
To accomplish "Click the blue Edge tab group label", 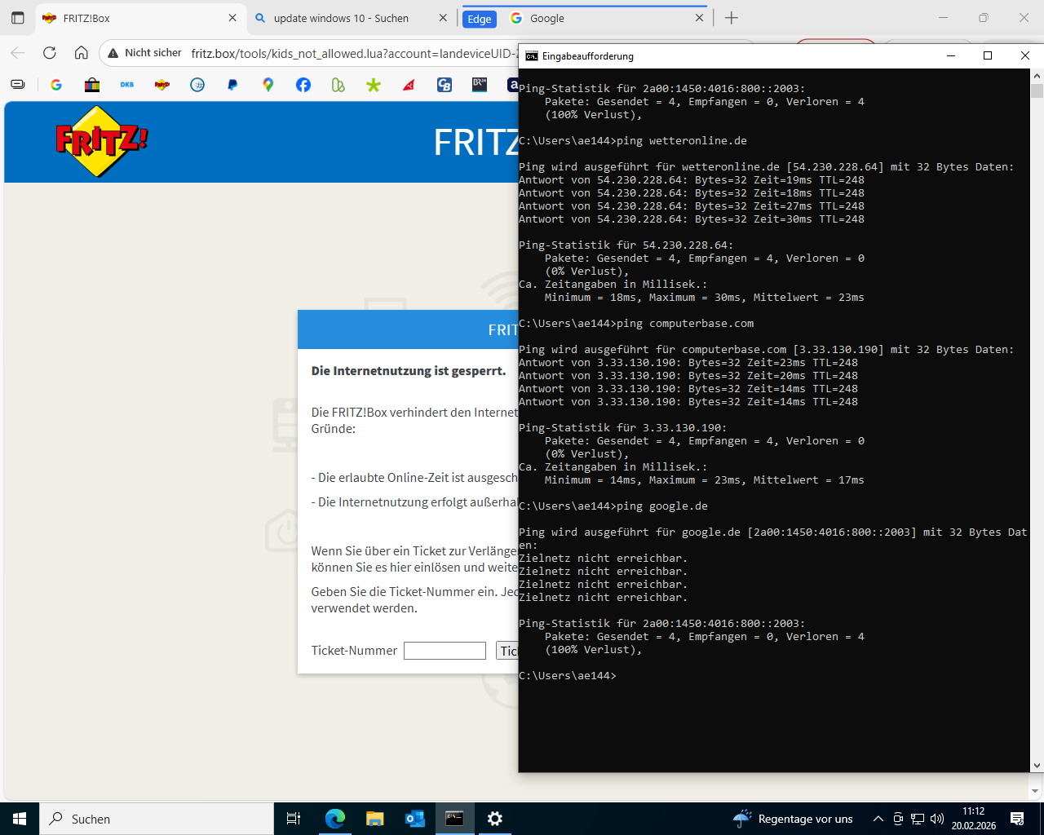I will point(480,19).
